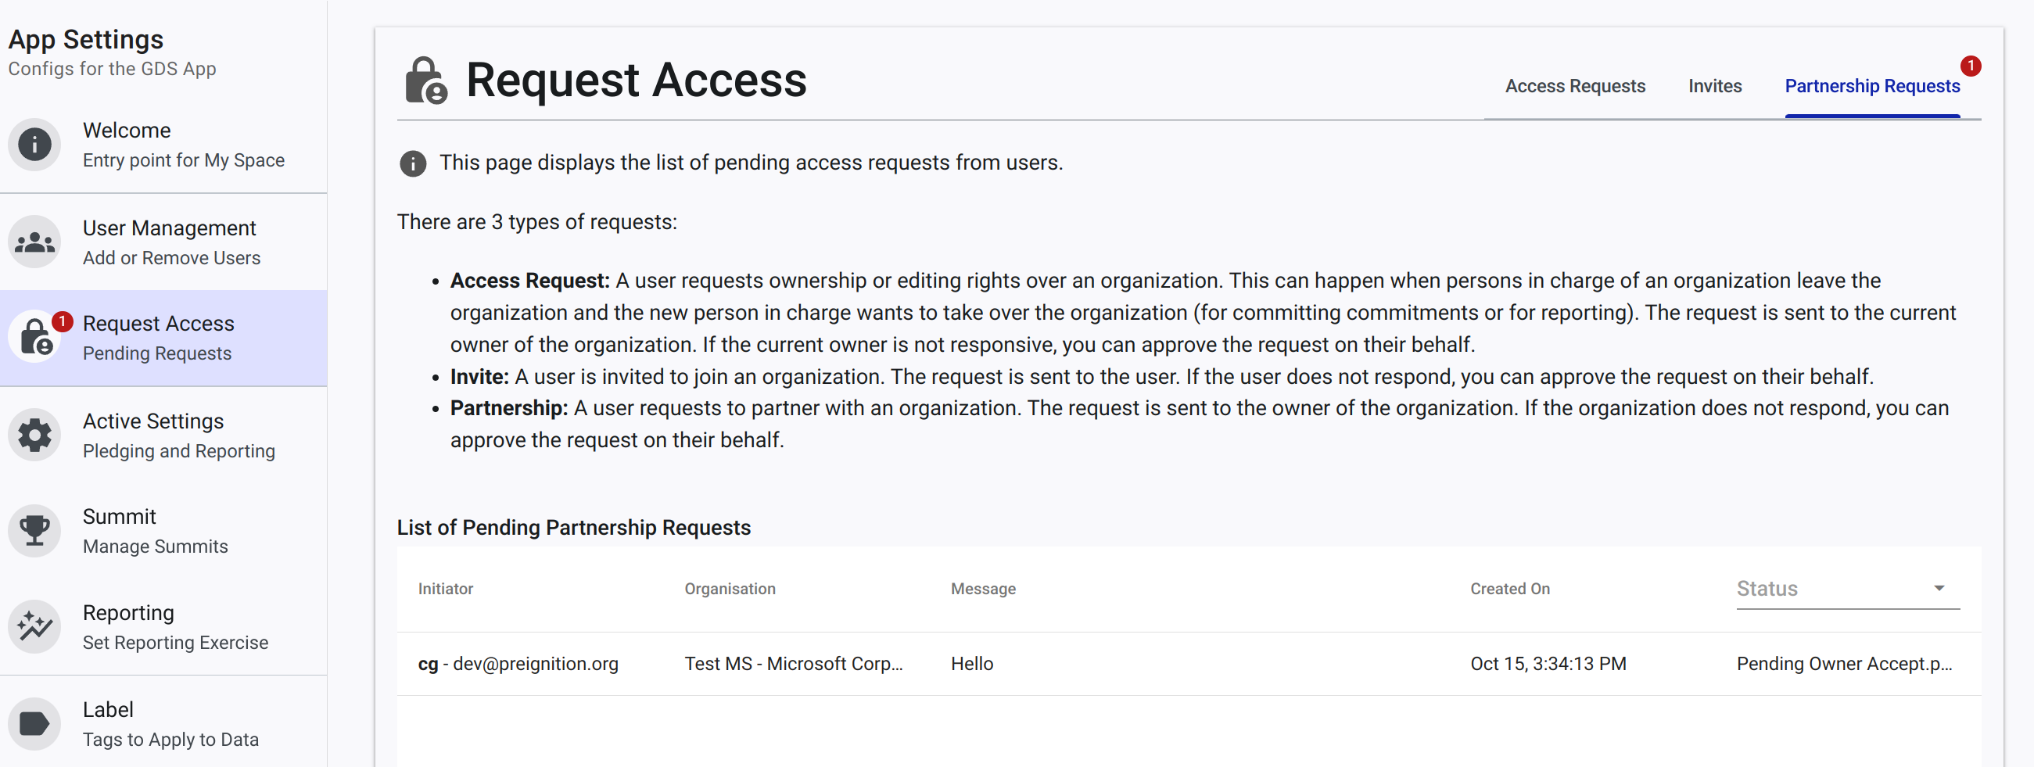This screenshot has width=2034, height=767.
Task: Click the Status dropdown arrow
Action: 1939,588
